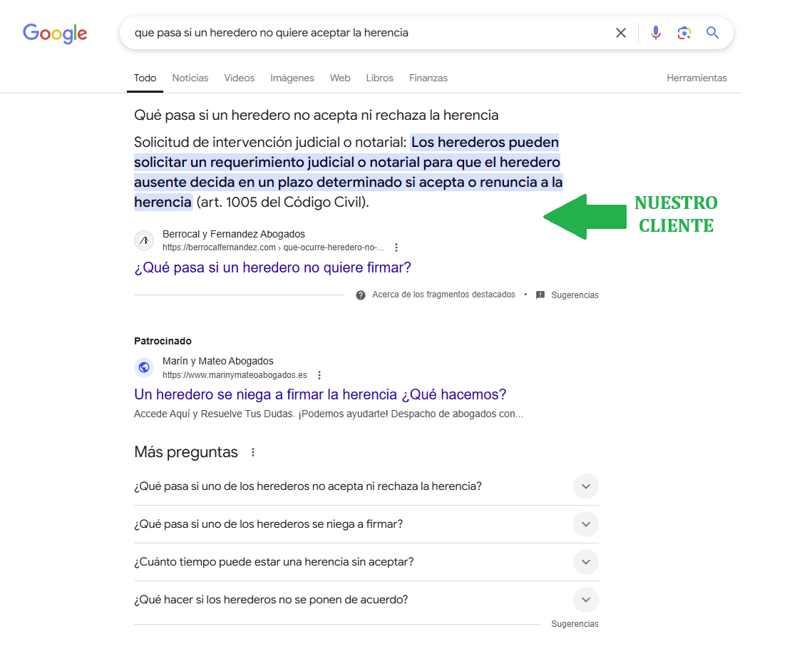Click question mark icon about featured snippets

click(361, 295)
